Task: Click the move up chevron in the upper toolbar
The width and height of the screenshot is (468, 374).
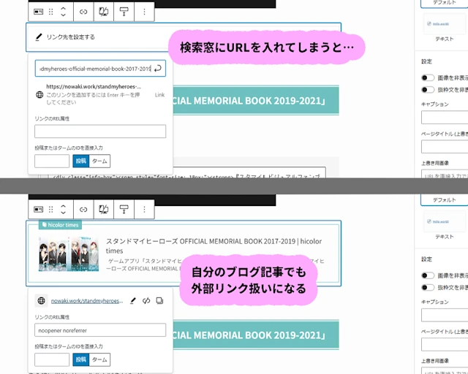Action: [63, 8]
